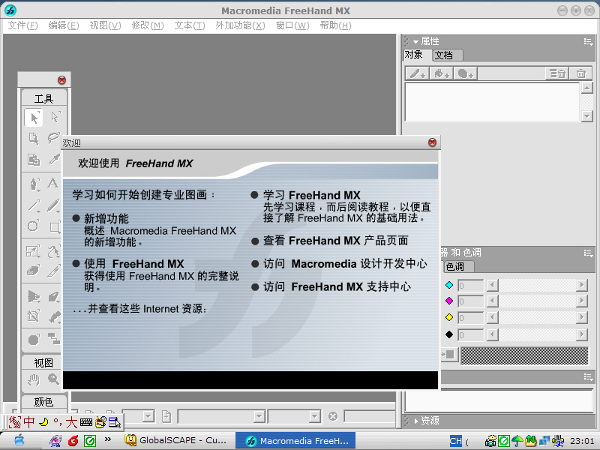The image size is (600, 450).
Task: Open the 学习 FreeHand MX link
Action: point(312,195)
